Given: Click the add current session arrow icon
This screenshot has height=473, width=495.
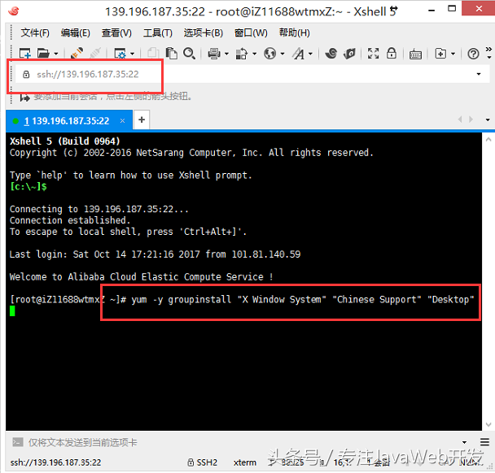Looking at the screenshot, I should pyautogui.click(x=24, y=98).
